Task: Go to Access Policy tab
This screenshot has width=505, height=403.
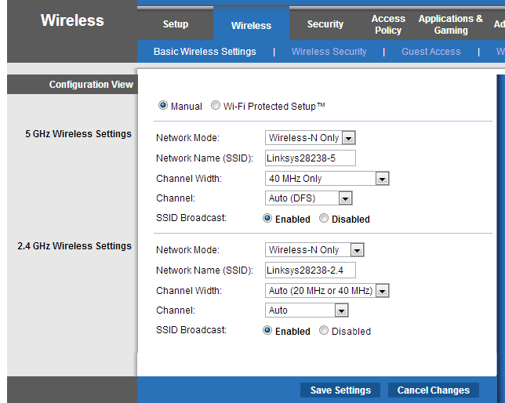Action: (388, 24)
